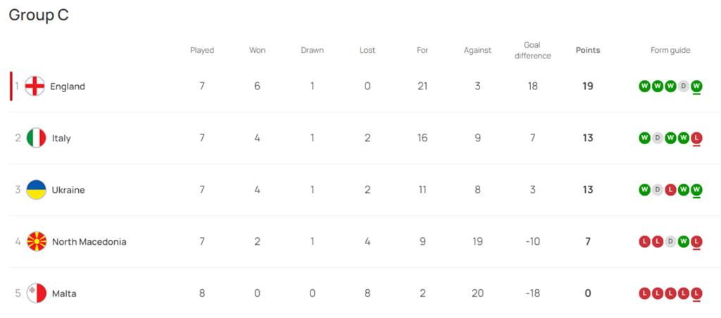Click Italy's latest loss form badge
The image size is (721, 318).
(696, 138)
